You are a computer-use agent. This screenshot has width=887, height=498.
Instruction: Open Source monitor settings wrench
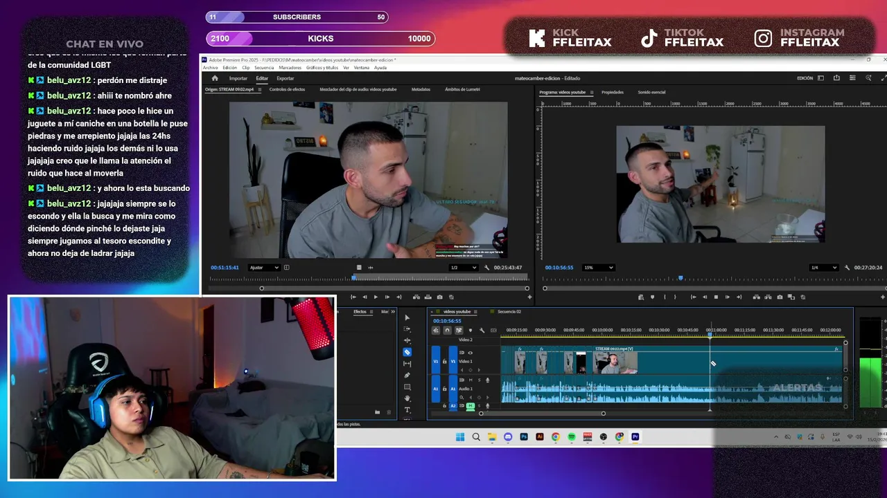[486, 268]
